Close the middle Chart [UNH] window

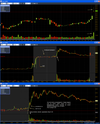(x=99, y=43)
